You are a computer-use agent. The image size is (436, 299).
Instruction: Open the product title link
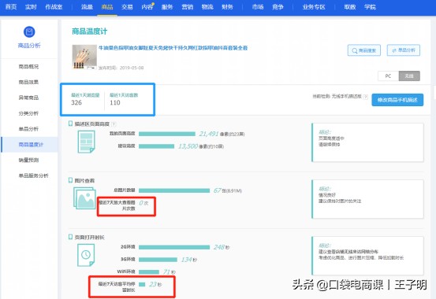tap(173, 48)
